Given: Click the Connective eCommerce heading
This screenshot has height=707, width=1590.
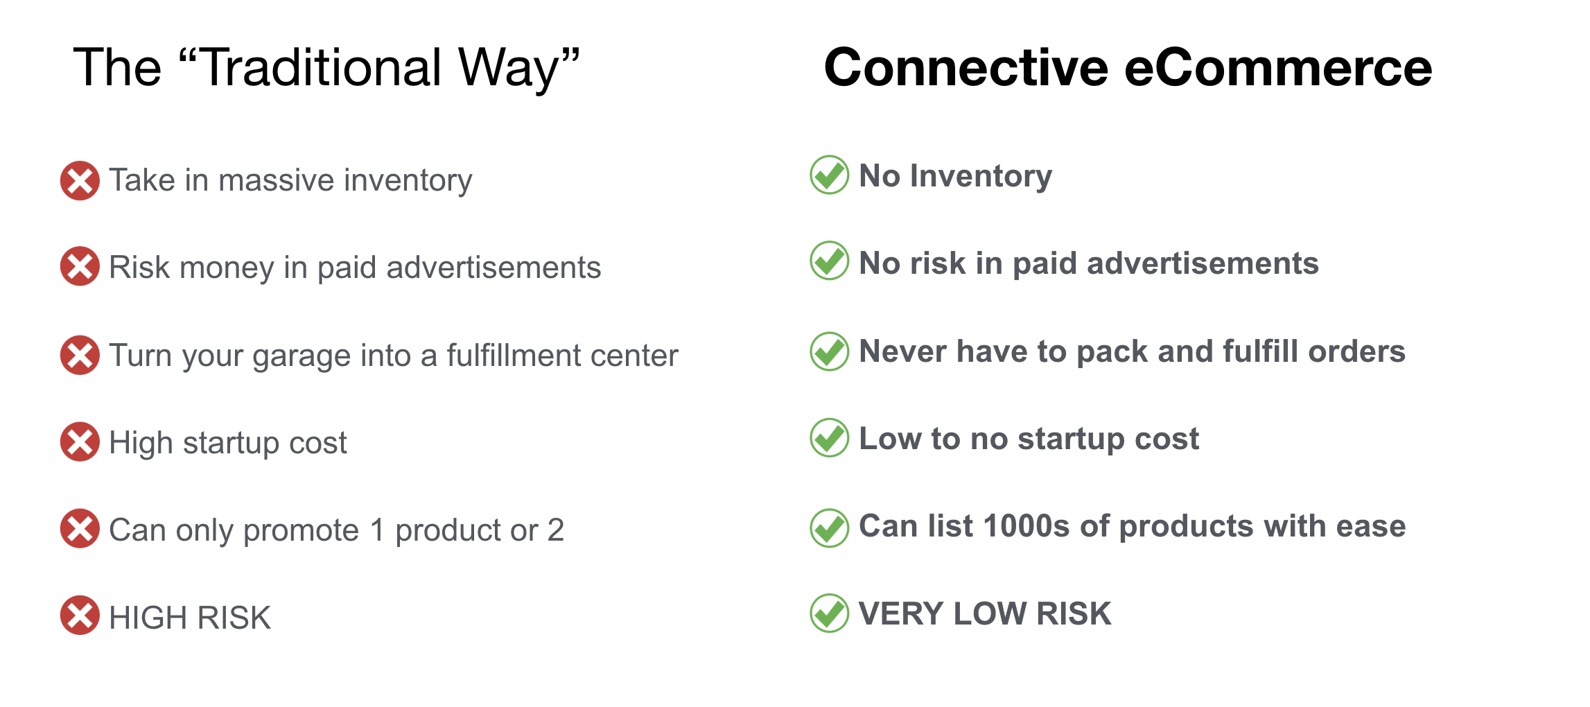Looking at the screenshot, I should [x=1128, y=67].
